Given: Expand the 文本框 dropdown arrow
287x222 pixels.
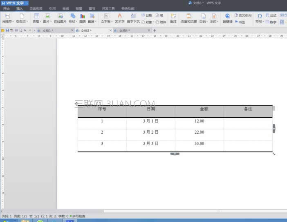Looking at the screenshot, I should tap(112, 22).
